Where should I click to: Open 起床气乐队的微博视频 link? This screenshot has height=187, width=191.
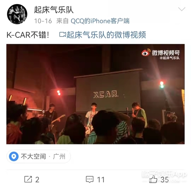coord(106,35)
